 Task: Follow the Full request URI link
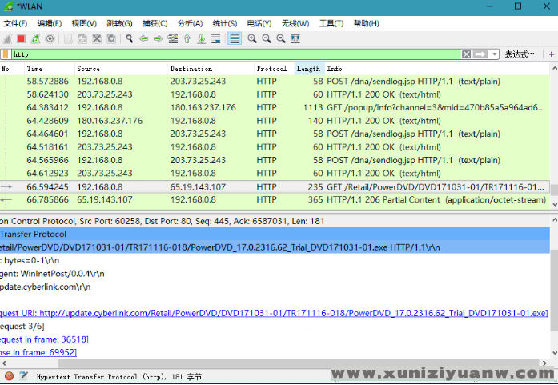(x=272, y=313)
